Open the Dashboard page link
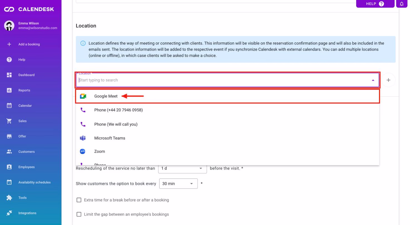 pyautogui.click(x=26, y=75)
